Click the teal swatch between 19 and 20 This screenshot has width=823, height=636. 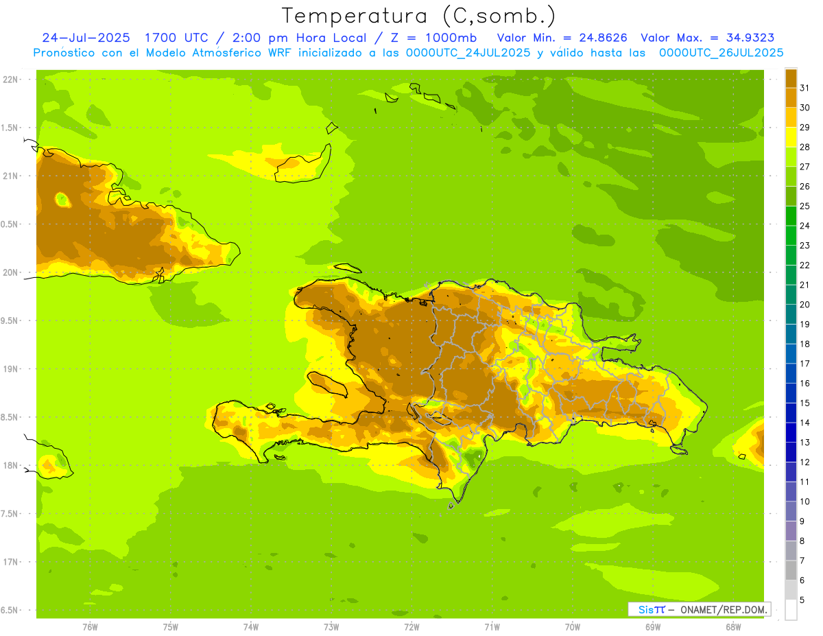pyautogui.click(x=791, y=314)
